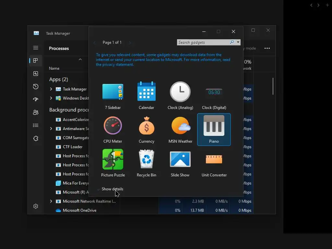Click the Name column header

point(54,68)
